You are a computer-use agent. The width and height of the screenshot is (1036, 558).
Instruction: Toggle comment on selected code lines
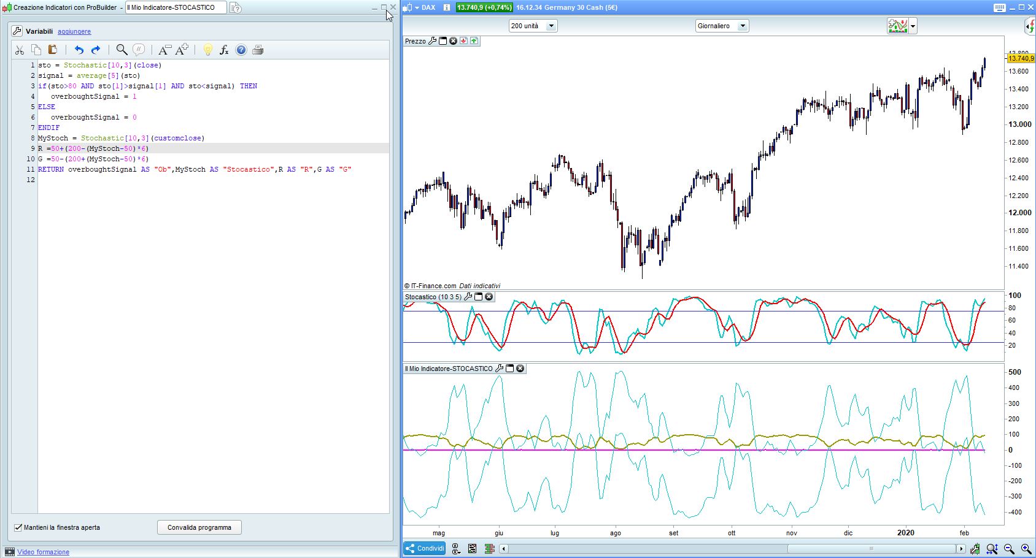tap(139, 50)
